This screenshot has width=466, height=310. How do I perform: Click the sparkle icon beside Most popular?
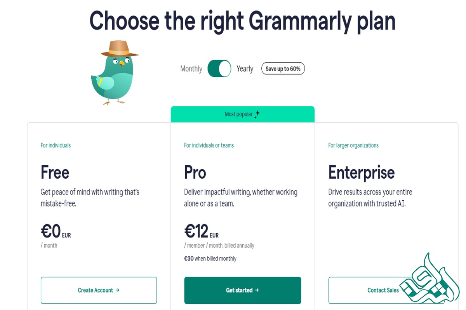[257, 114]
